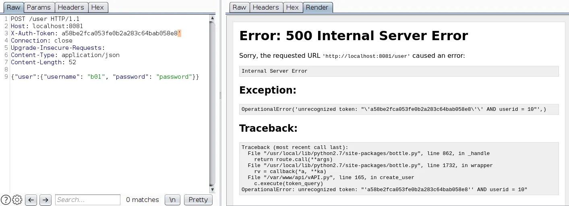This screenshot has height=206, width=569.
Task: Select the response Render tab
Action: tap(317, 7)
